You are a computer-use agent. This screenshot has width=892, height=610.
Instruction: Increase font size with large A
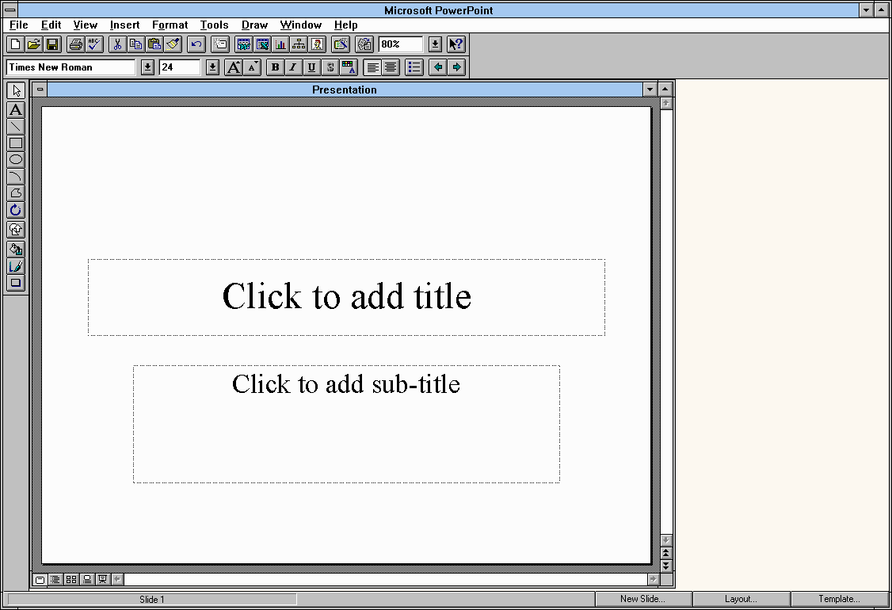(x=233, y=67)
